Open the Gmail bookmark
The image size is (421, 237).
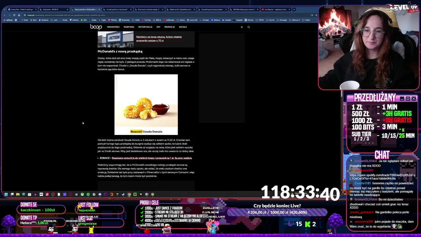coord(25,20)
